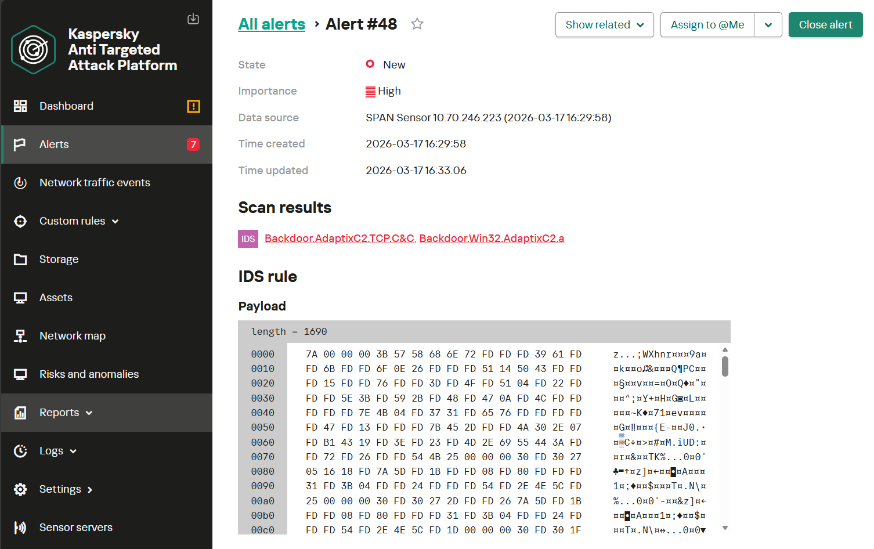Click the Storage folder icon
Viewport: 874px width, 549px height.
pos(20,259)
